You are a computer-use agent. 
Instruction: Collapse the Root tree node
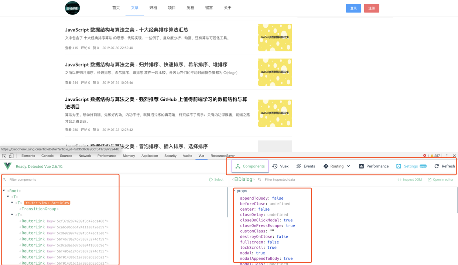4,191
